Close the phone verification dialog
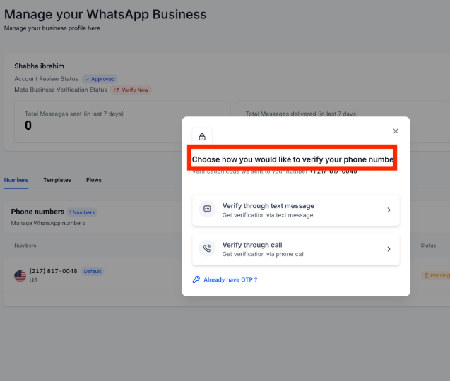Viewport: 450px width, 381px height. pyautogui.click(x=396, y=131)
